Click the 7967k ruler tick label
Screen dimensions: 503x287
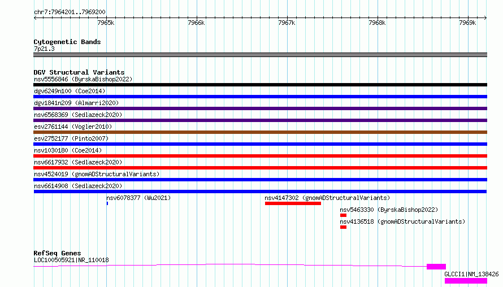tap(287, 23)
